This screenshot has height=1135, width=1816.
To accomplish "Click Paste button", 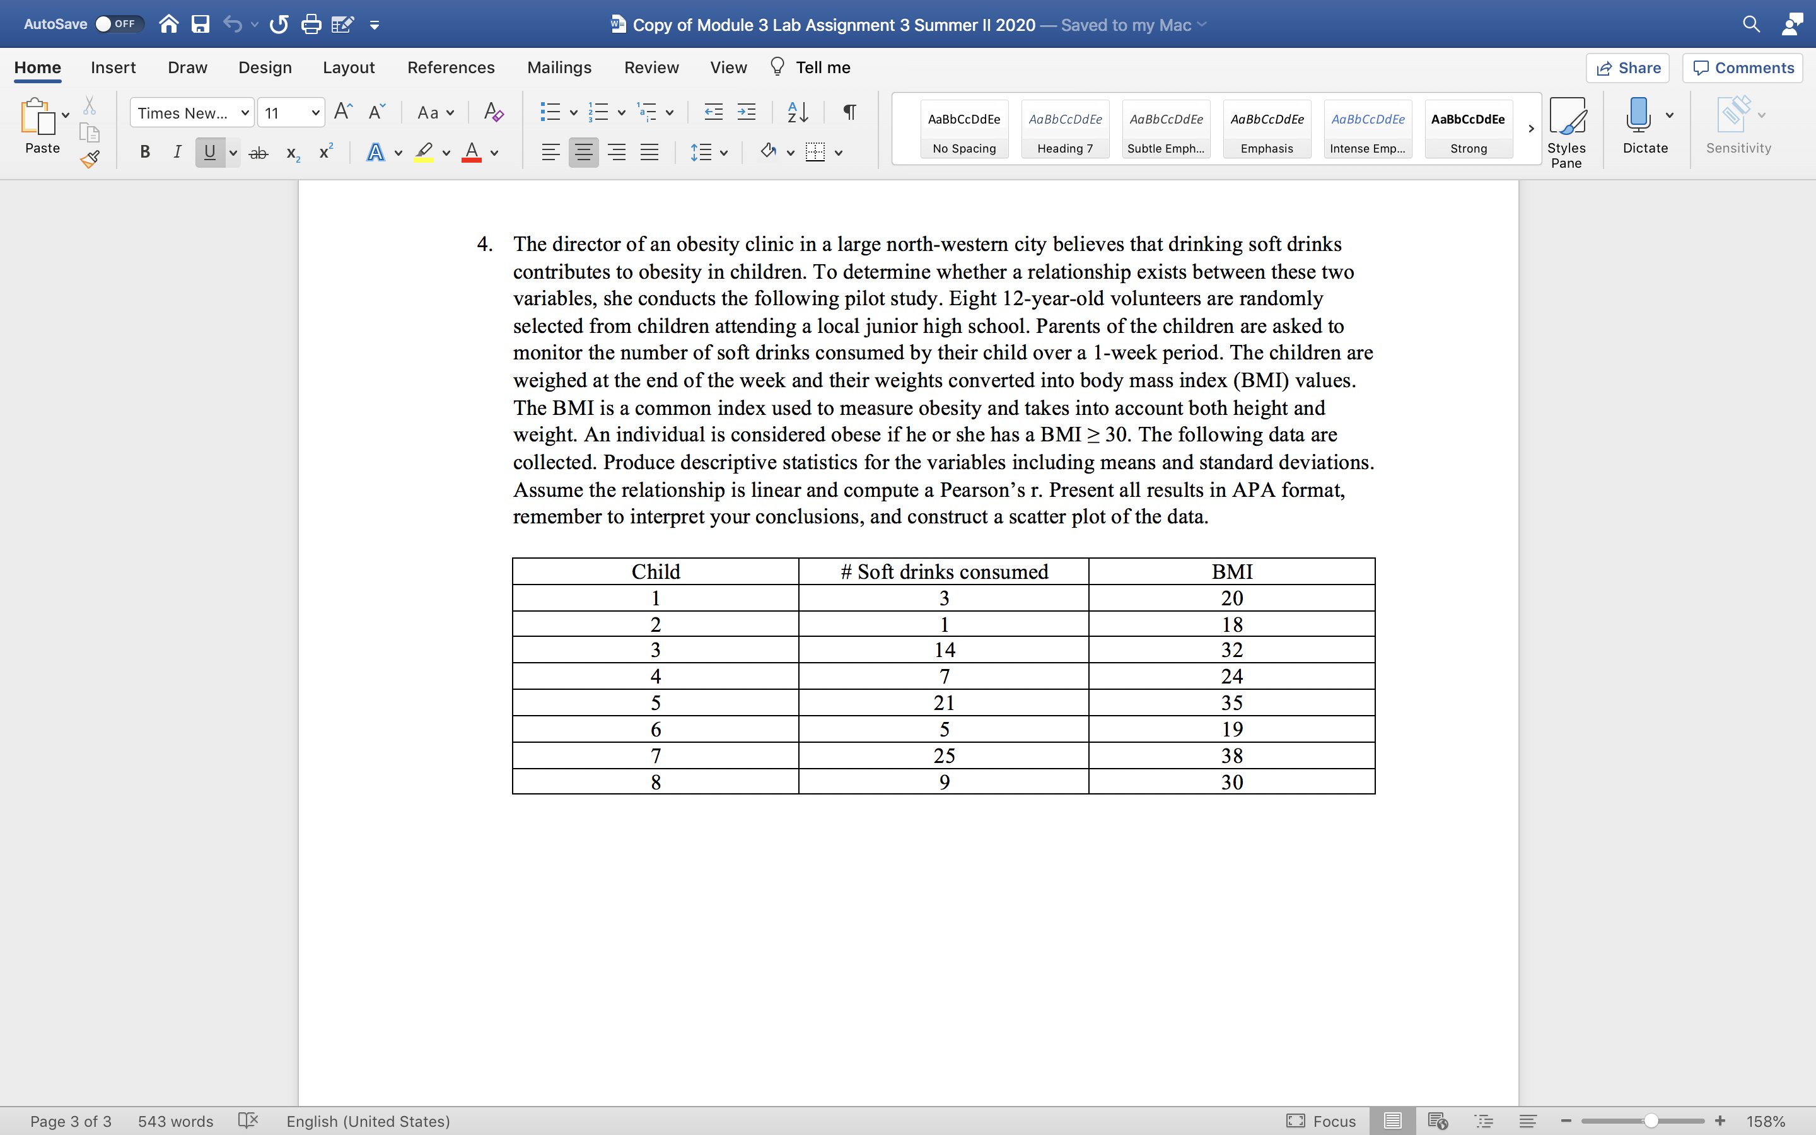I will [42, 126].
